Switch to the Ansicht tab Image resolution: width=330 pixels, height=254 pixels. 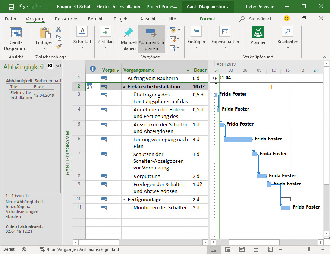coord(148,19)
